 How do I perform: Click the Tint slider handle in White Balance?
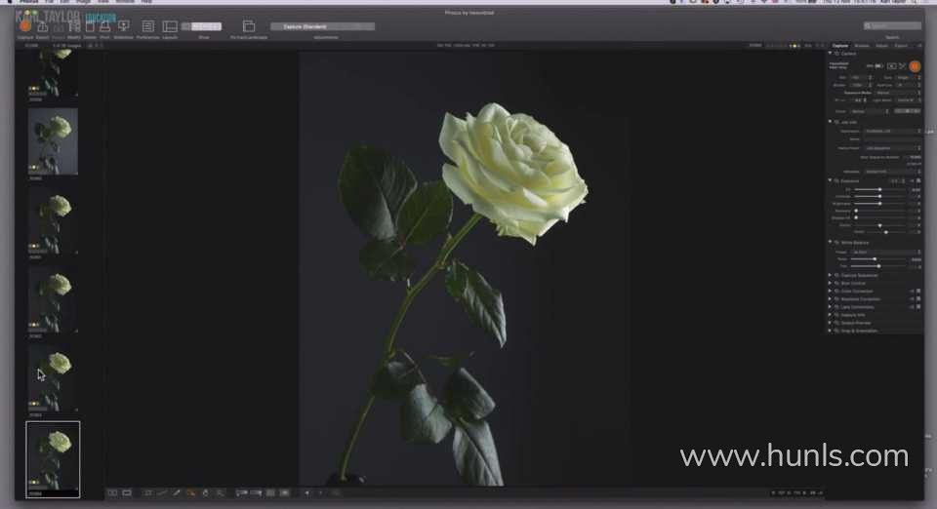click(878, 266)
